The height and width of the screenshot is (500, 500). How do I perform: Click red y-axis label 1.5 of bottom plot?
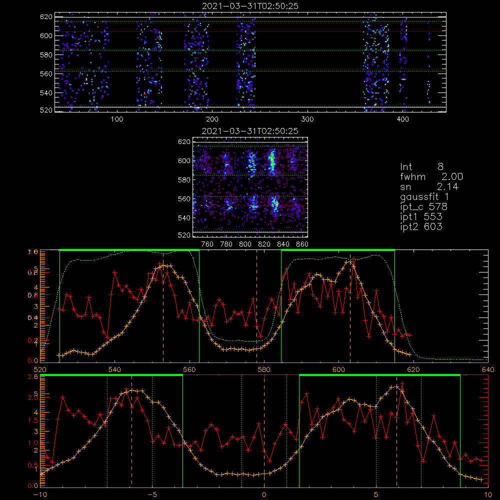pyautogui.click(x=33, y=420)
